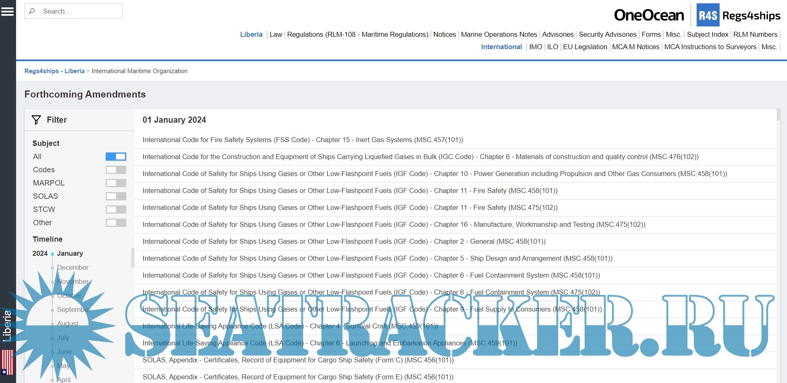Viewport: 787px width, 383px height.
Task: Click the Regs4ships - Liberia breadcrumb link
Action: coord(54,71)
